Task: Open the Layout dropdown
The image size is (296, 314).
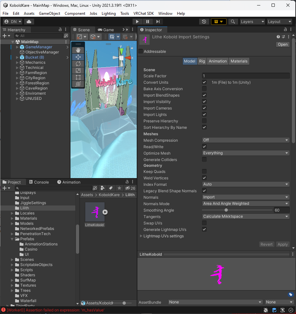Action: 280,22
